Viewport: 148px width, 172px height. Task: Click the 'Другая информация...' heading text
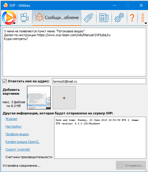58,113
